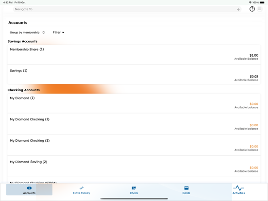Tap the Wi-Fi icon in status bar
This screenshot has width=268, height=201.
click(x=250, y=2)
